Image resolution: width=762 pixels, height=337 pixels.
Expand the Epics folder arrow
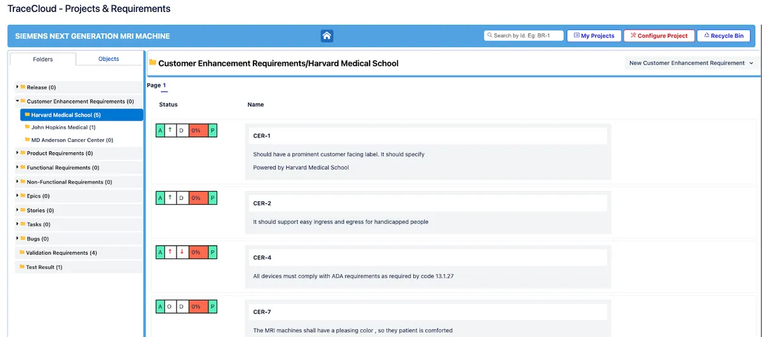(x=17, y=196)
